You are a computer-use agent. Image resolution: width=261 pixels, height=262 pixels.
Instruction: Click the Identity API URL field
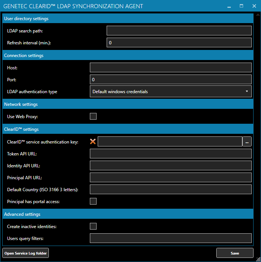170,165
